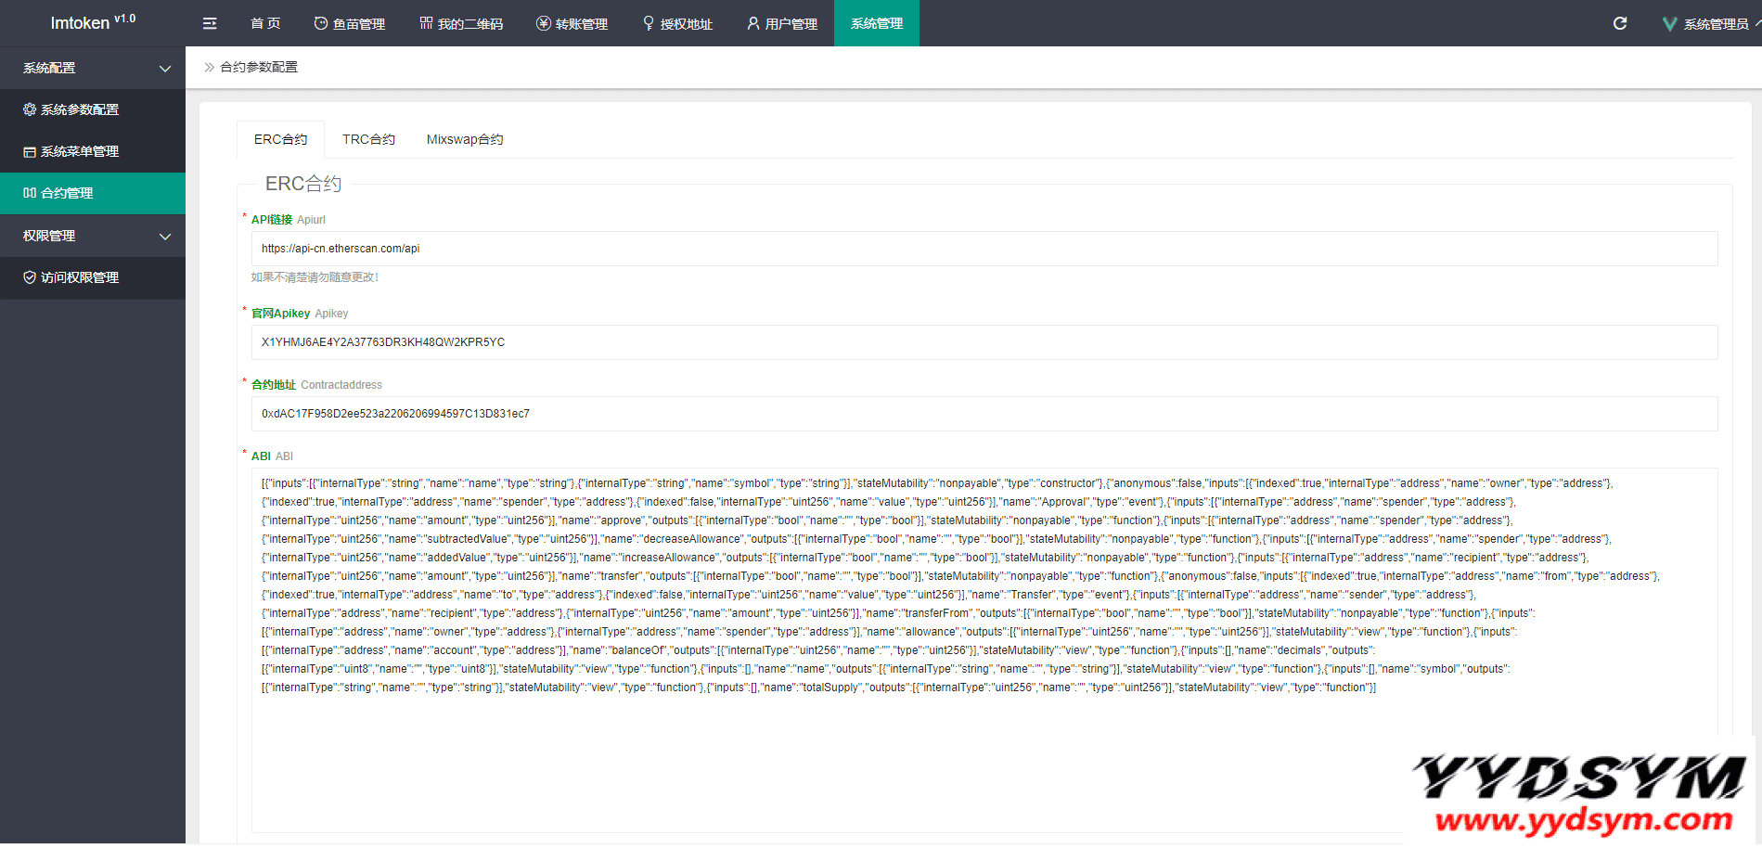1762x848 pixels.
Task: Collapse the 系统配置 sidebar group
Action: pos(93,68)
